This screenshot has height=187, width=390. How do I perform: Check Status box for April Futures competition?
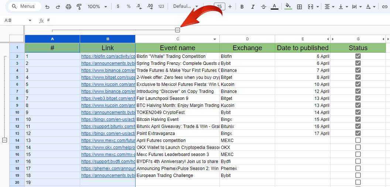[x=358, y=140]
